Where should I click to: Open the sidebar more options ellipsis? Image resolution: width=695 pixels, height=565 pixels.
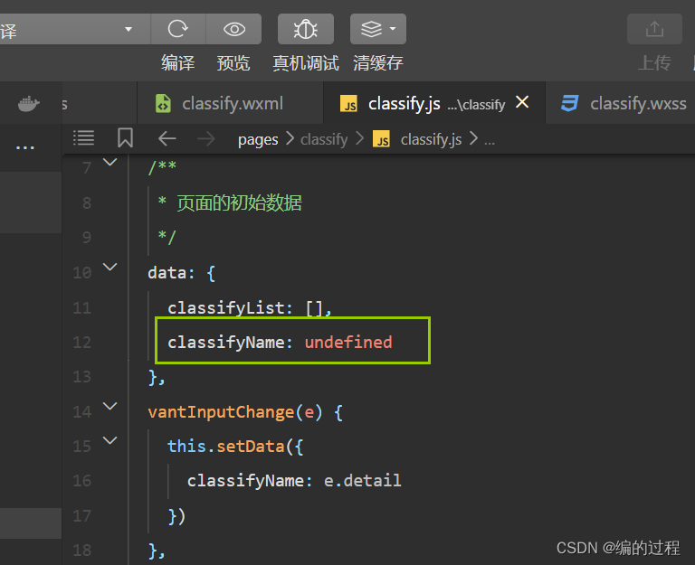[24, 147]
